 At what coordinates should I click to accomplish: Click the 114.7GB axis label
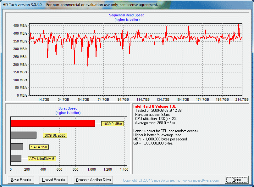click(x=143, y=99)
